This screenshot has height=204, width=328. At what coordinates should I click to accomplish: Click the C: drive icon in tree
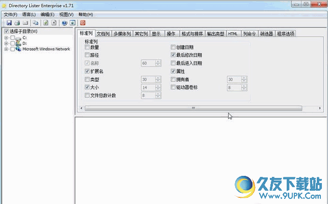[x=18, y=38]
